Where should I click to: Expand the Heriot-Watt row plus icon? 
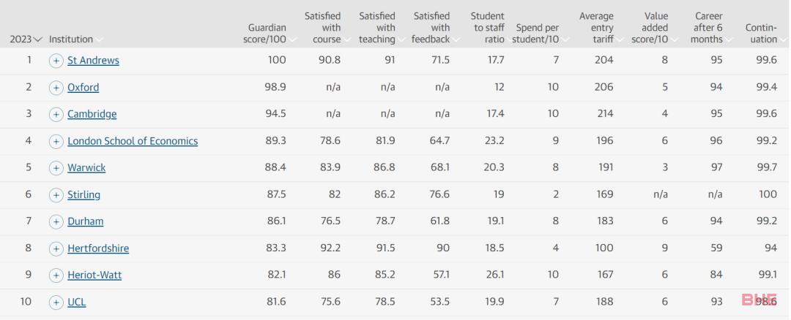[56, 275]
